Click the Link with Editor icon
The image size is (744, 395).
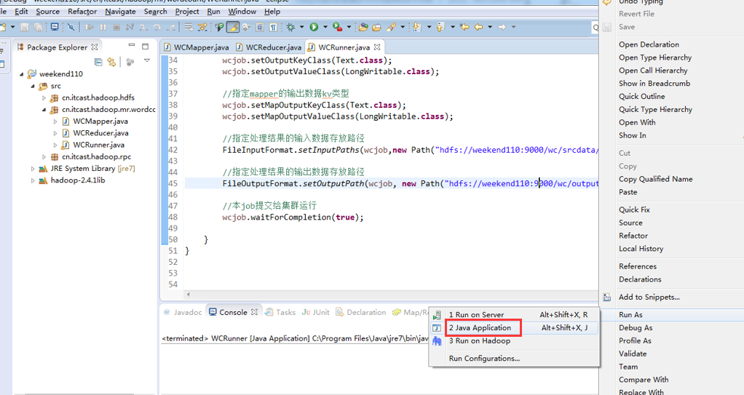click(x=111, y=62)
